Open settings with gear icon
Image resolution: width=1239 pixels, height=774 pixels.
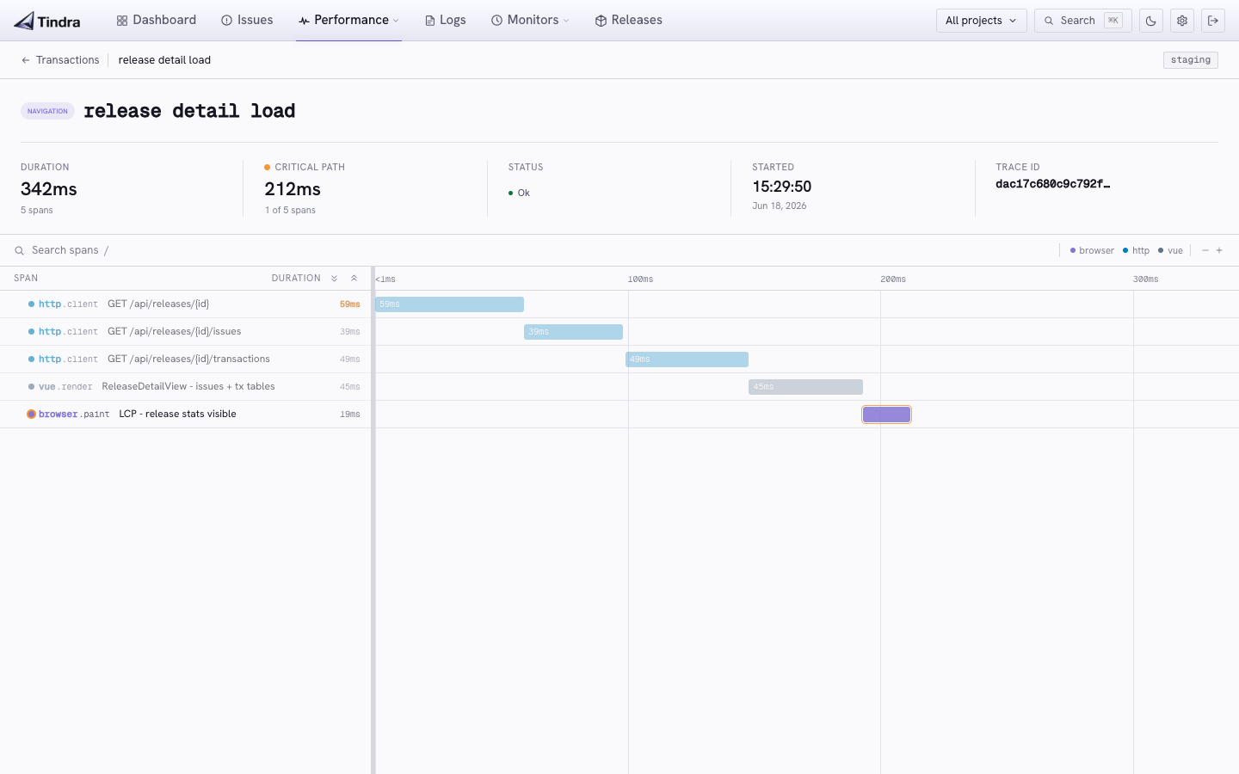point(1182,21)
